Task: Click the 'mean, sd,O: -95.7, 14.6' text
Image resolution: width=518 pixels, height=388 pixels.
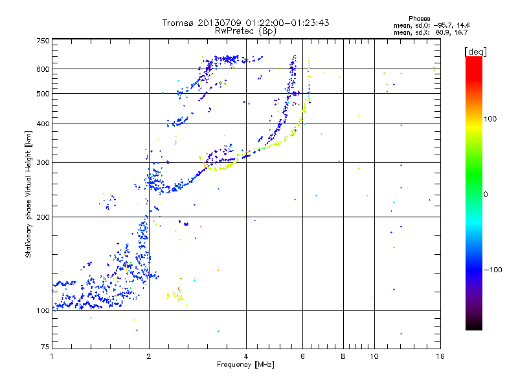Action: click(x=431, y=25)
